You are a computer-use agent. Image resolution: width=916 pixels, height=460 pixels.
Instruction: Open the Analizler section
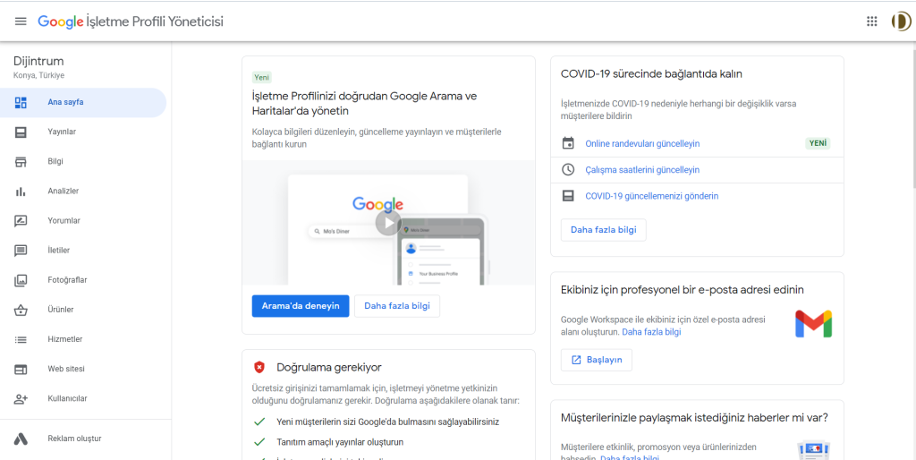tap(85, 192)
